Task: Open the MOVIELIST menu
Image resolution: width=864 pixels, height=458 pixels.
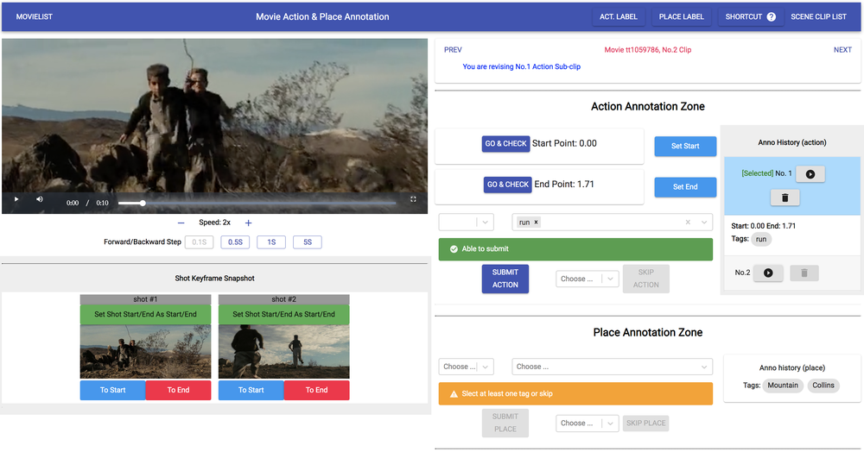Action: (35, 16)
